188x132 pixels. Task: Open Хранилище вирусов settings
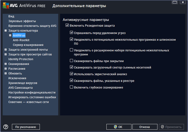(23, 83)
